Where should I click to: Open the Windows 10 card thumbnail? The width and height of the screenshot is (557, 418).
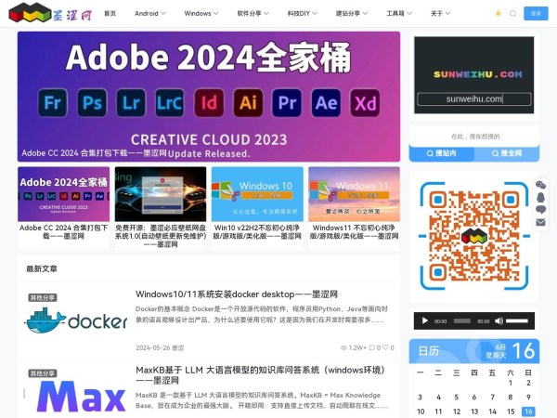tap(257, 194)
